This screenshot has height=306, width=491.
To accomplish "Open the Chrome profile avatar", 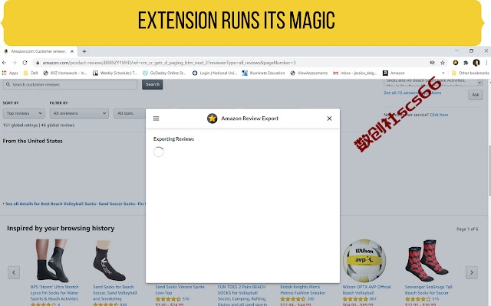I will click(476, 63).
